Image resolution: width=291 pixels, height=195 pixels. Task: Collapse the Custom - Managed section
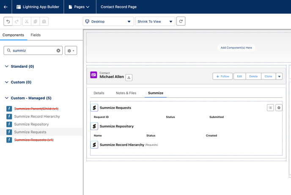7,98
